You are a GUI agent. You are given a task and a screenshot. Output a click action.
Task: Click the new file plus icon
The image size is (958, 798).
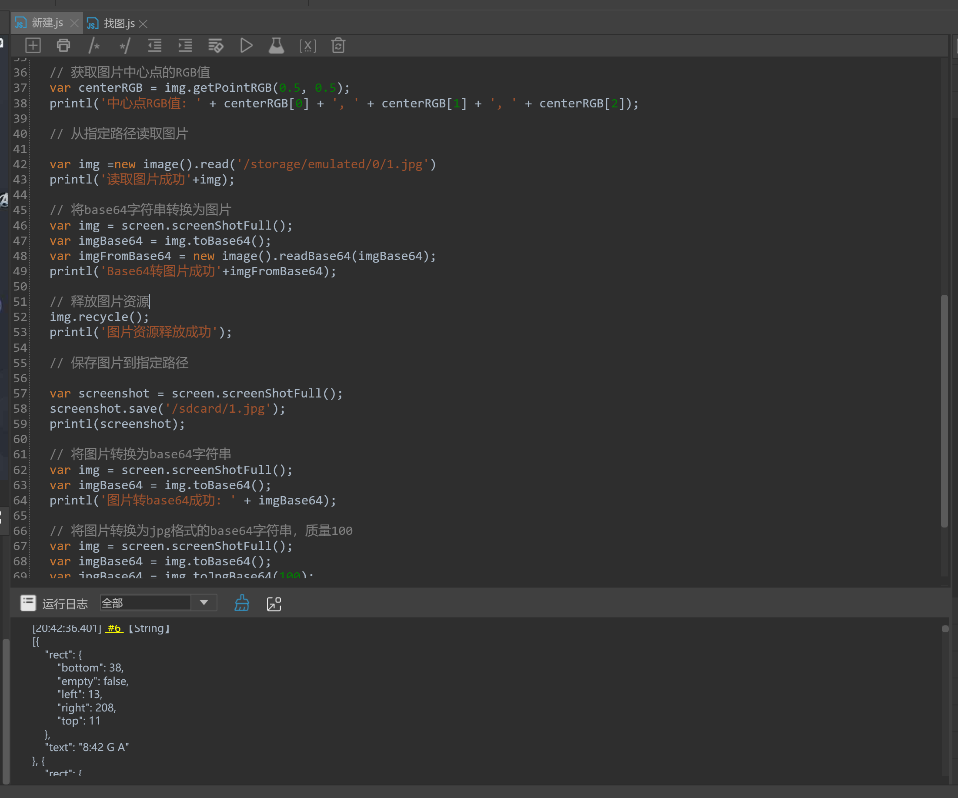[x=33, y=46]
